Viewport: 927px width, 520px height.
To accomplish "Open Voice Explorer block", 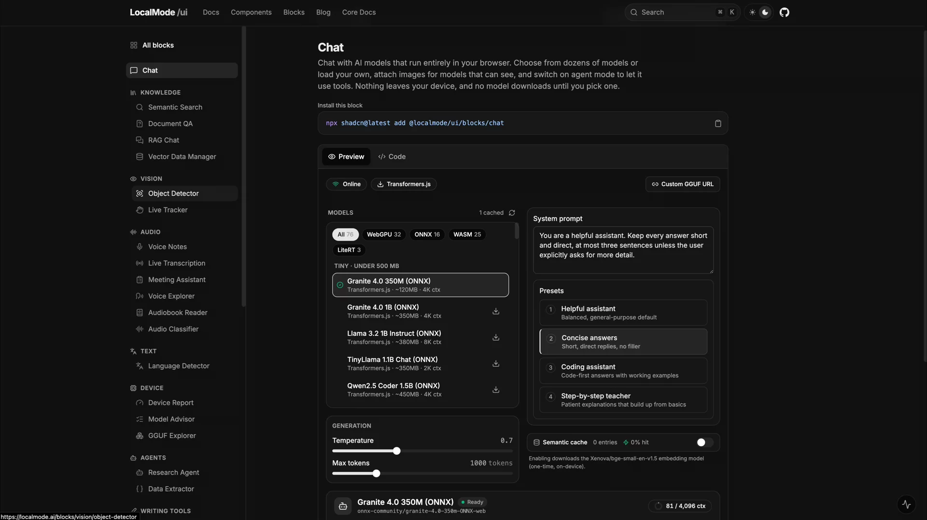I will (184, 296).
